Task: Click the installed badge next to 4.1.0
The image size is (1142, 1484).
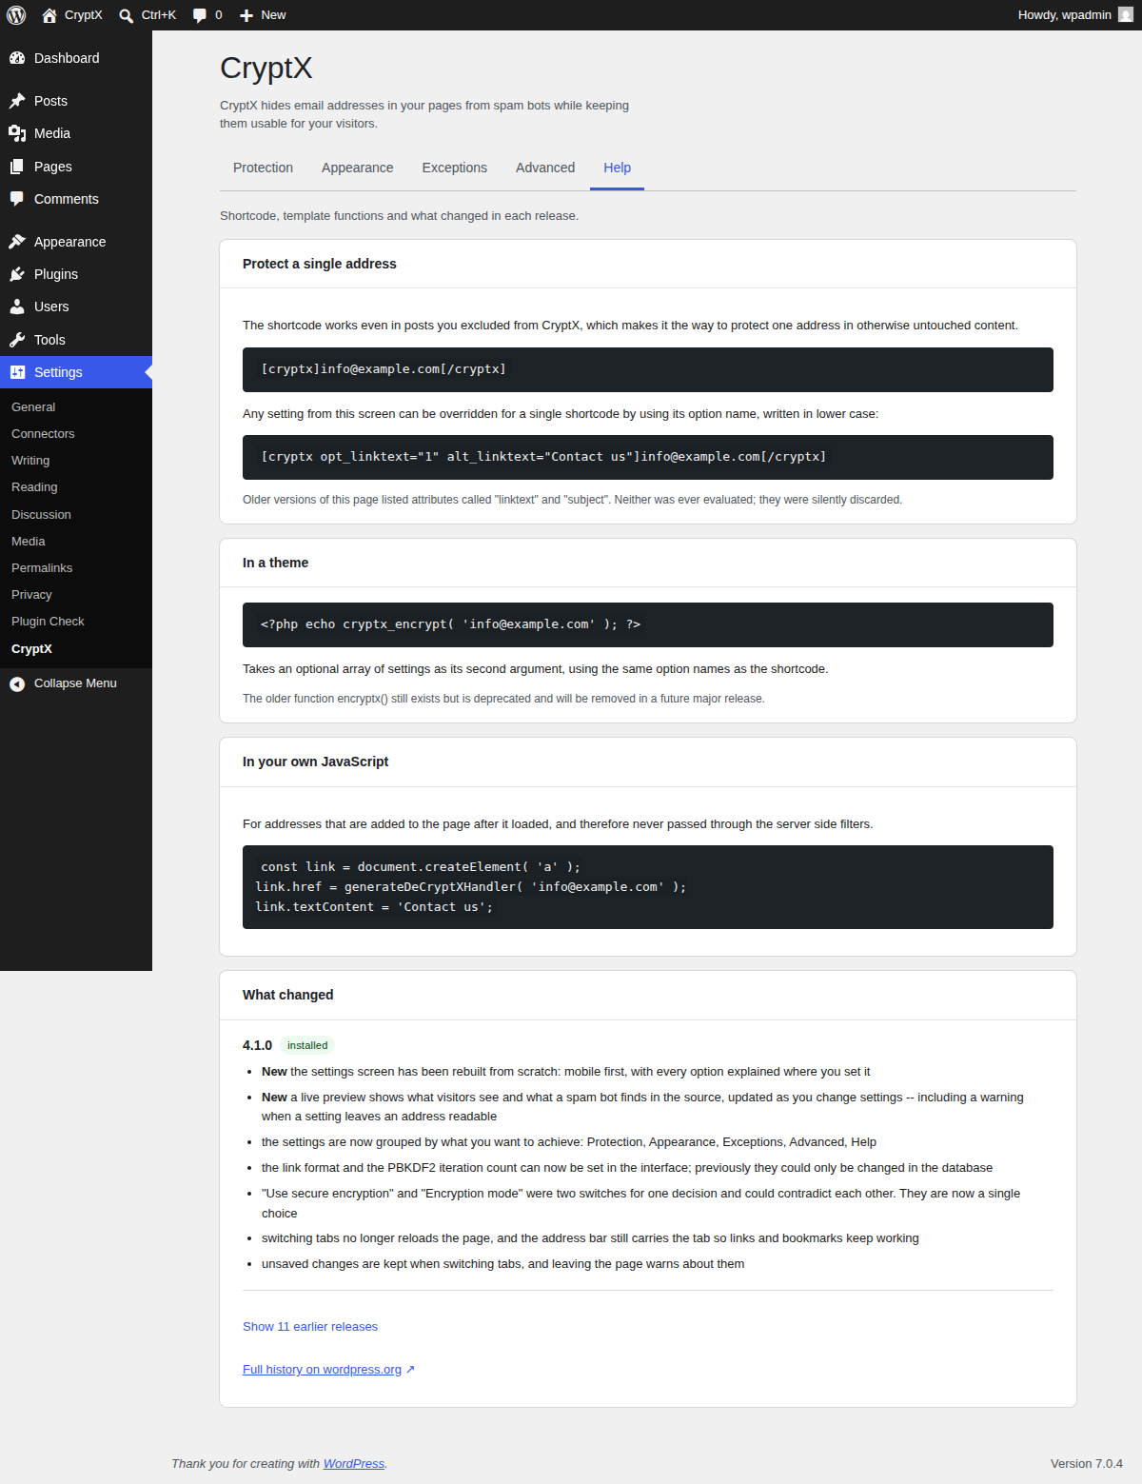Action: click(x=307, y=1045)
